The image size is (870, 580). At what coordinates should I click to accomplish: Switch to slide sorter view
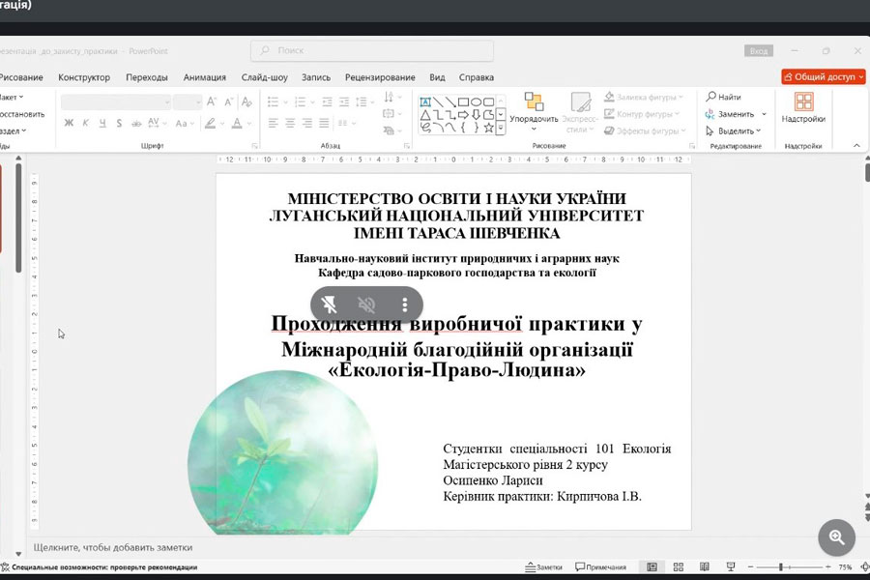tap(679, 567)
